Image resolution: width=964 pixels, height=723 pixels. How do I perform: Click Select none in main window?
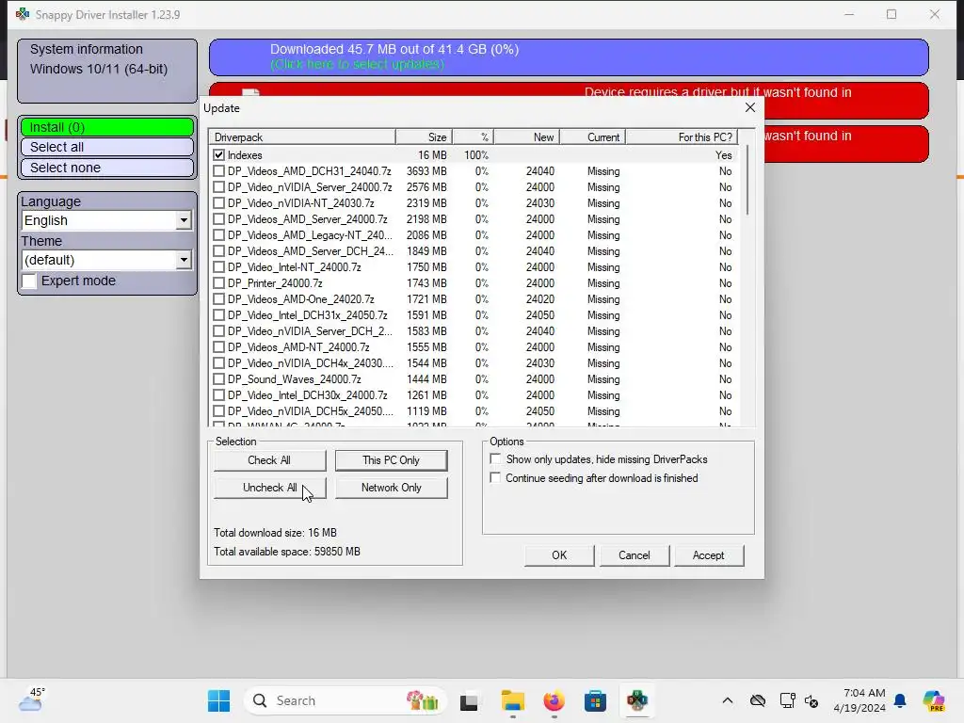[x=107, y=168]
